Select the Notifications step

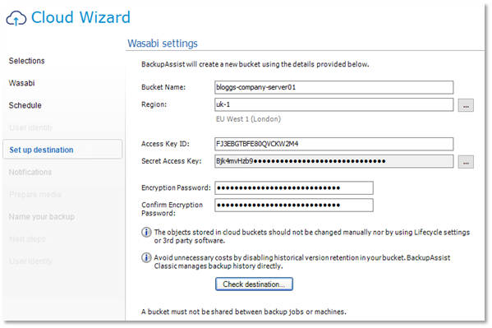(30, 172)
